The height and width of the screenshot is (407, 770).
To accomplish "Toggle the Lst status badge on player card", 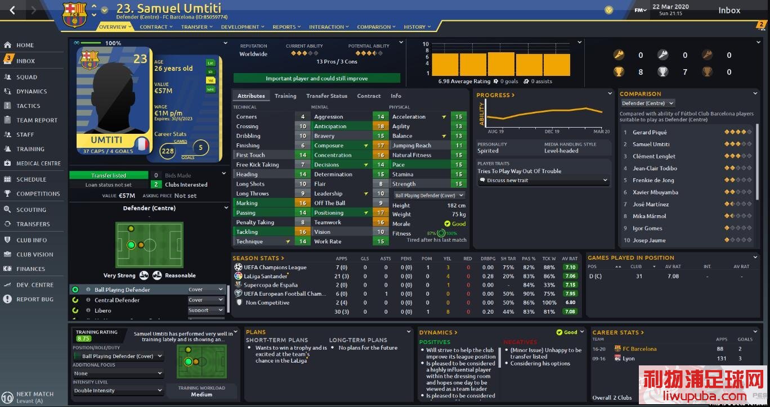I will pos(211,63).
